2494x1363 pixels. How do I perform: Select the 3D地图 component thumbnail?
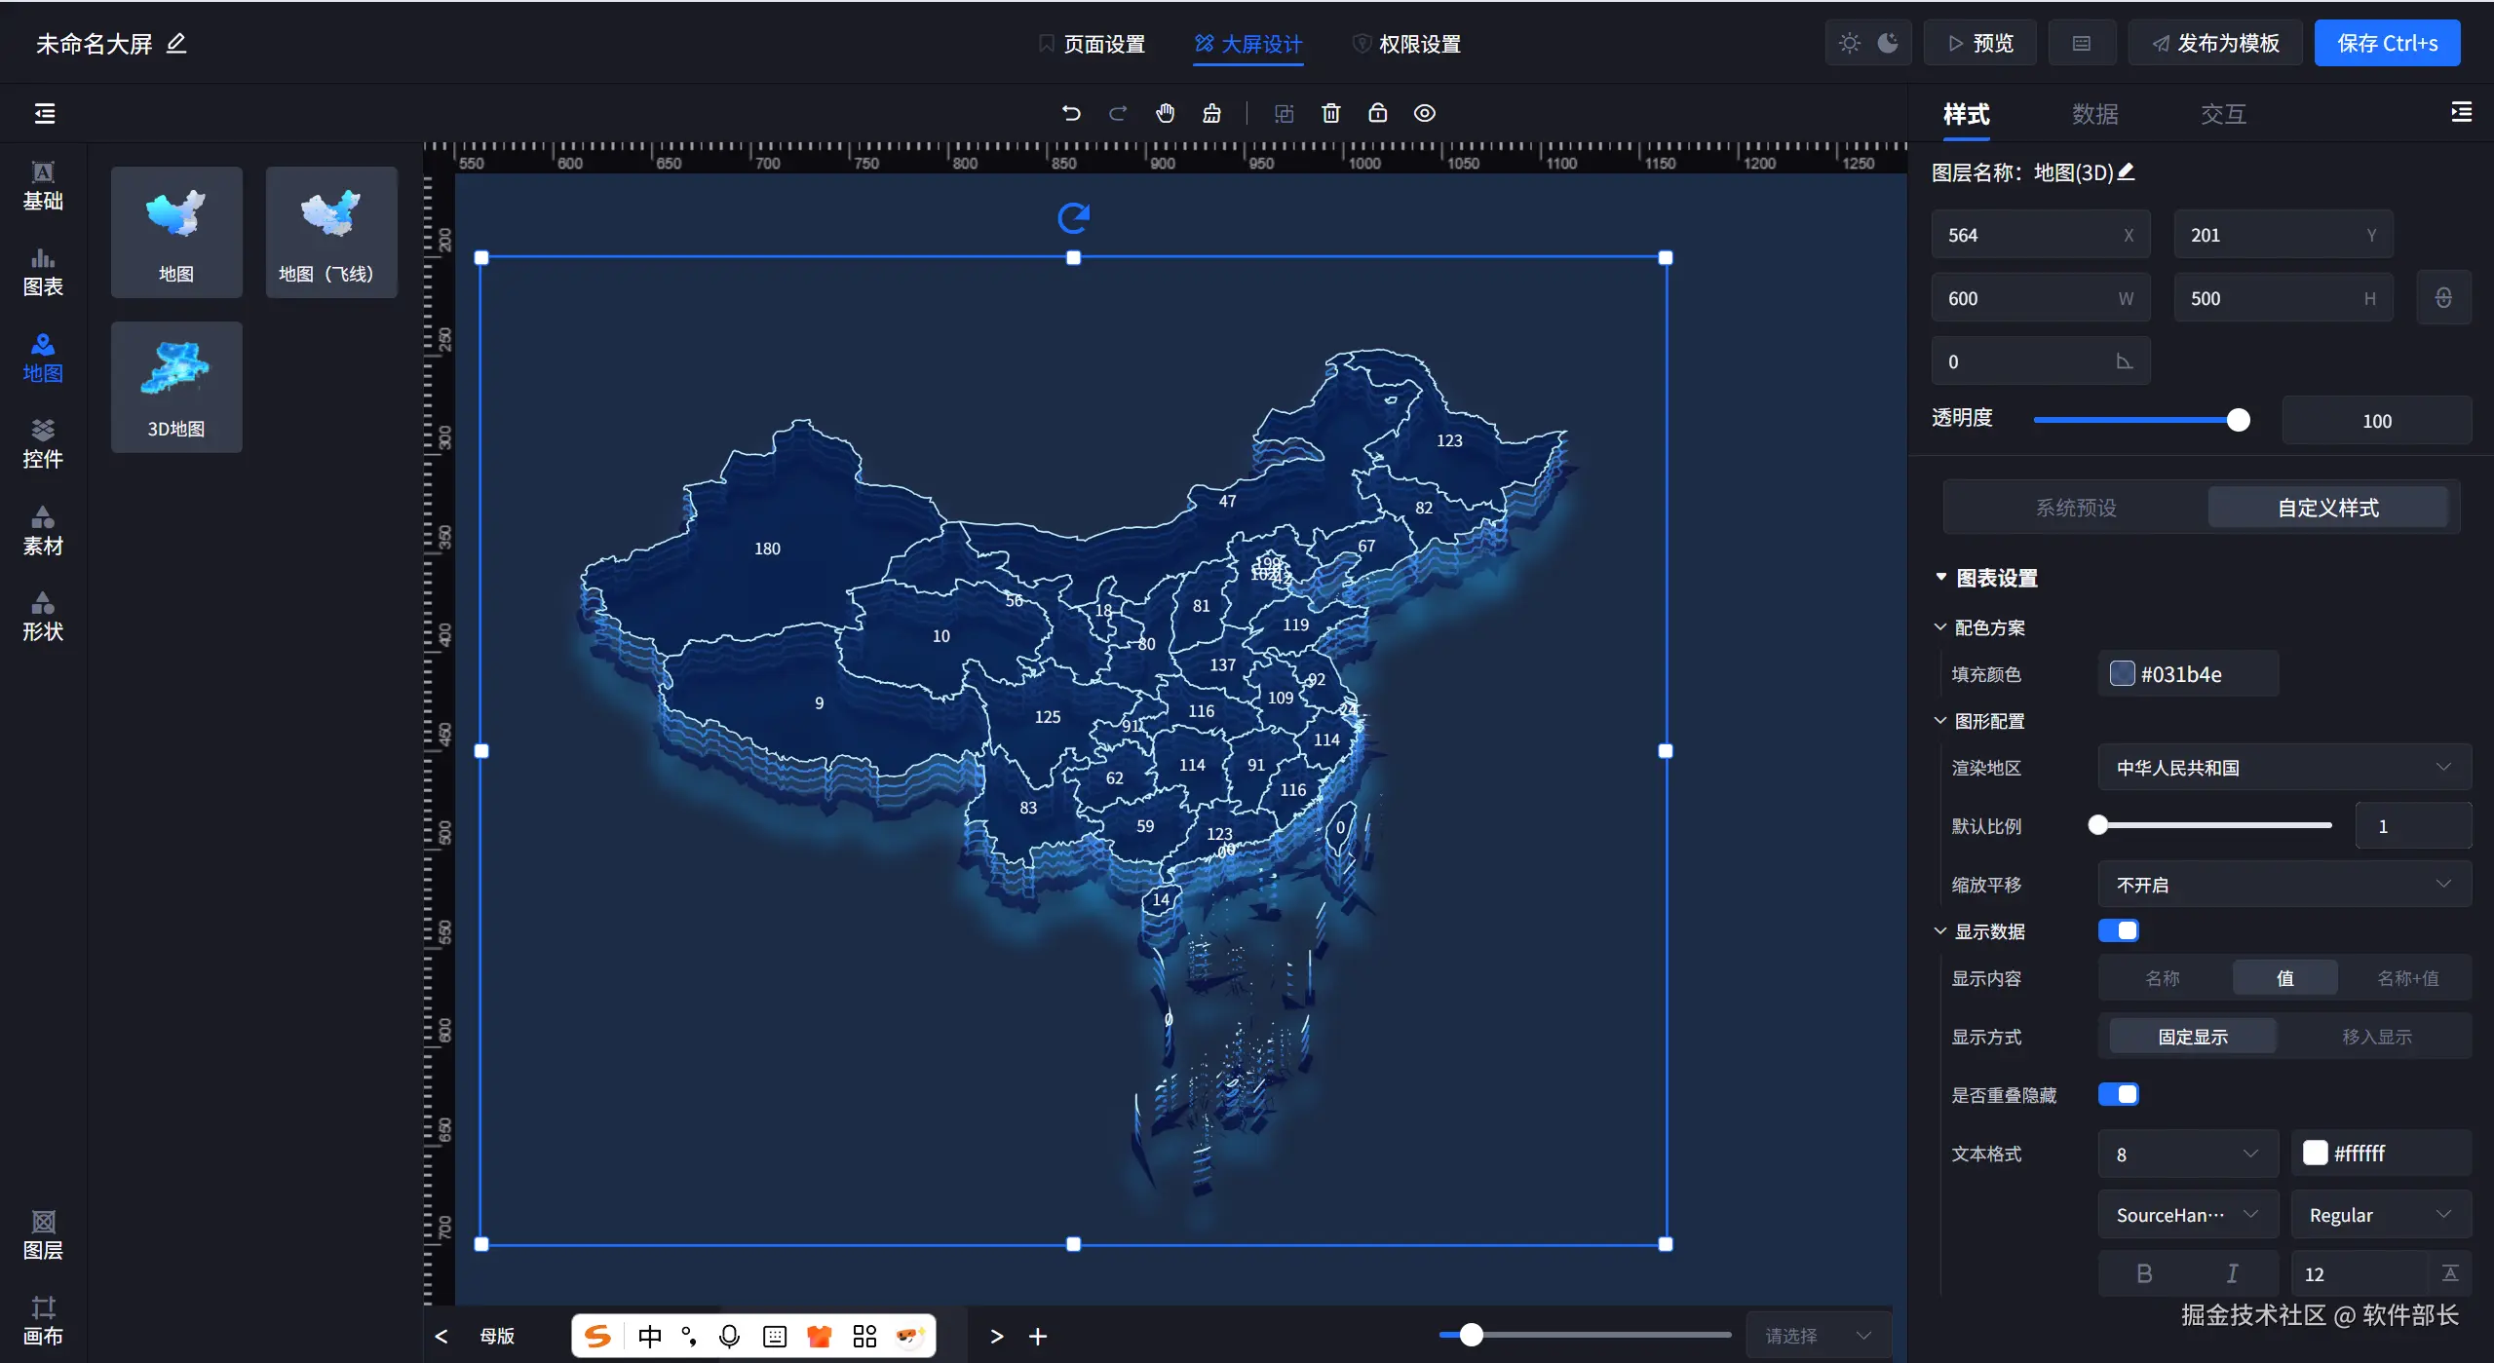(x=176, y=387)
